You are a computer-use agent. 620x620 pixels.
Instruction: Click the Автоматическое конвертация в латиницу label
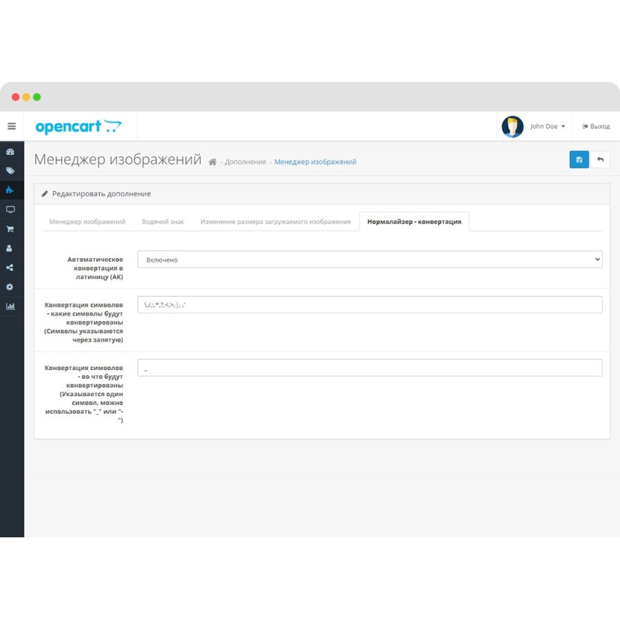click(x=95, y=268)
